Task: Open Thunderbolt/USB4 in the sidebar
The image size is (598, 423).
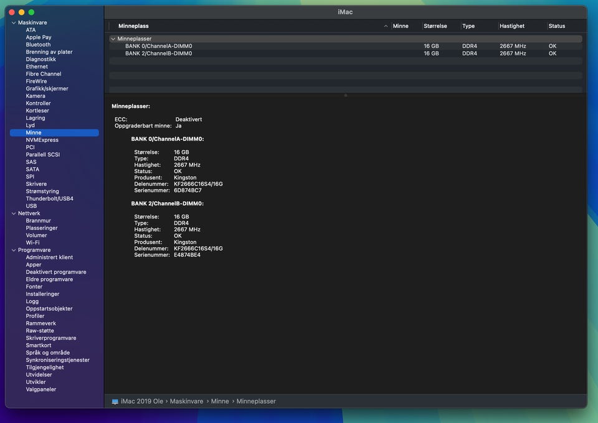Action: click(50, 198)
